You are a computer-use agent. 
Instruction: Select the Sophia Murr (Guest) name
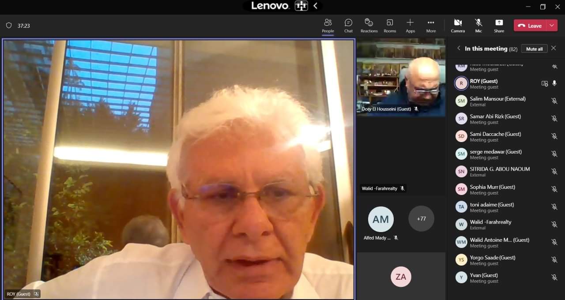tap(493, 187)
